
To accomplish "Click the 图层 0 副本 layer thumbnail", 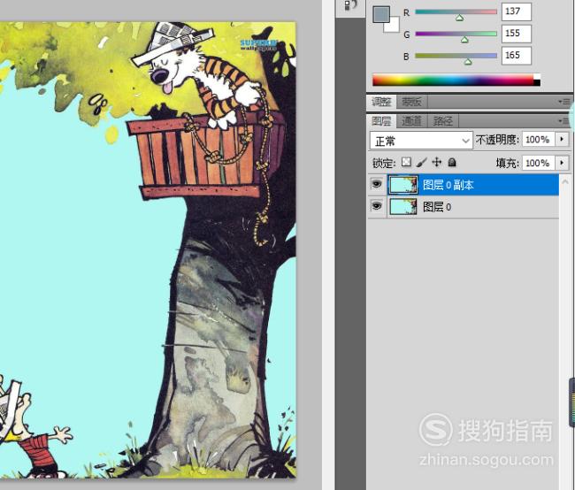I will (x=403, y=184).
